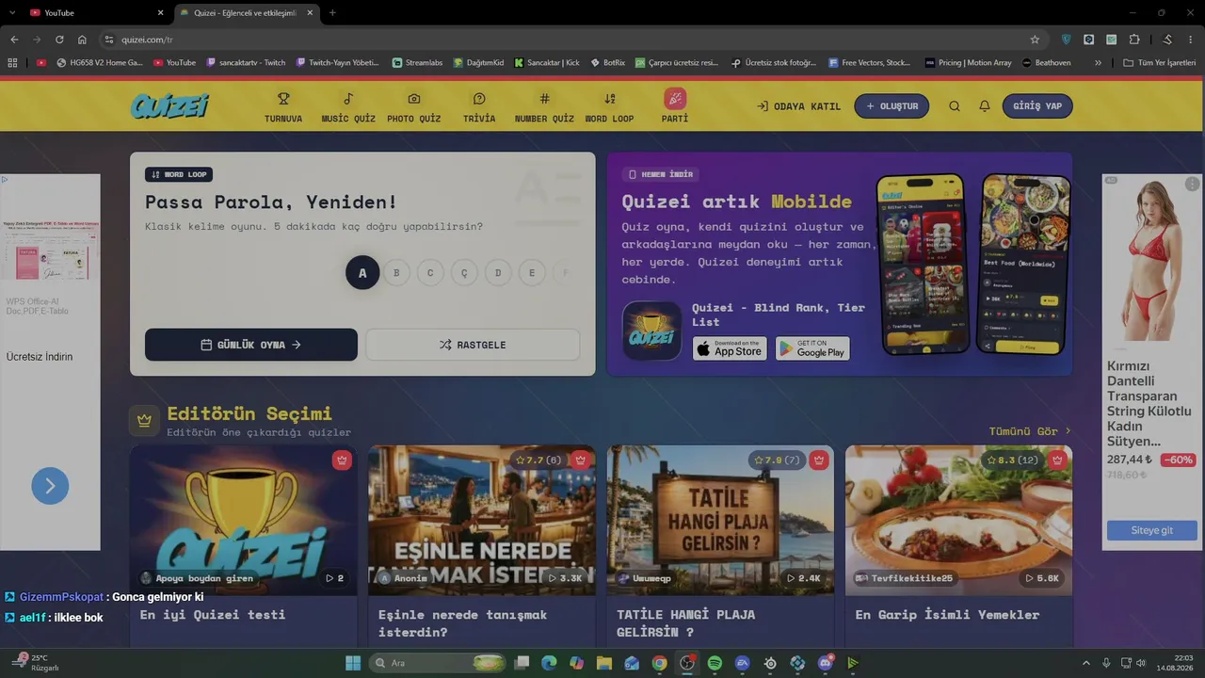Join a room via Odaya Katıl
Viewport: 1205px width, 678px height.
coord(798,106)
